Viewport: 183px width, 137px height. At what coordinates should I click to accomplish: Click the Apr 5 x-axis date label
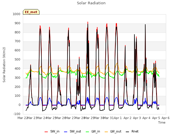coord(156,118)
